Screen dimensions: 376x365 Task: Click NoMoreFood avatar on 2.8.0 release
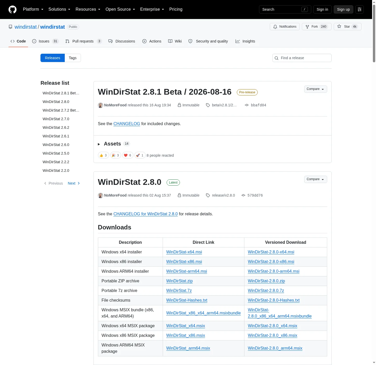101,196
